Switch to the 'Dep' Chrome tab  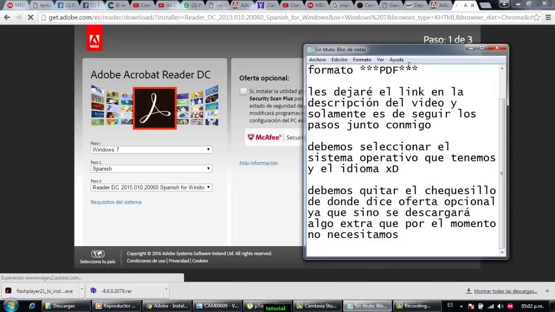[417, 5]
